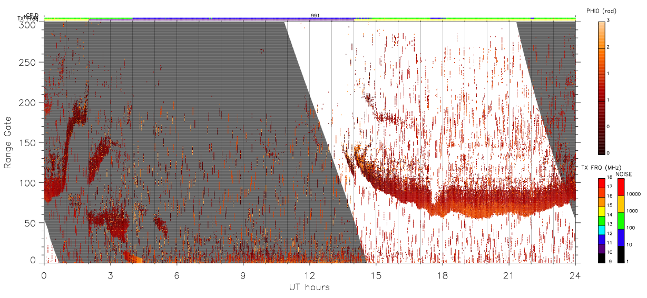Click the '9' label on TX FRQ legend
This screenshot has width=647, height=298.
(610, 262)
